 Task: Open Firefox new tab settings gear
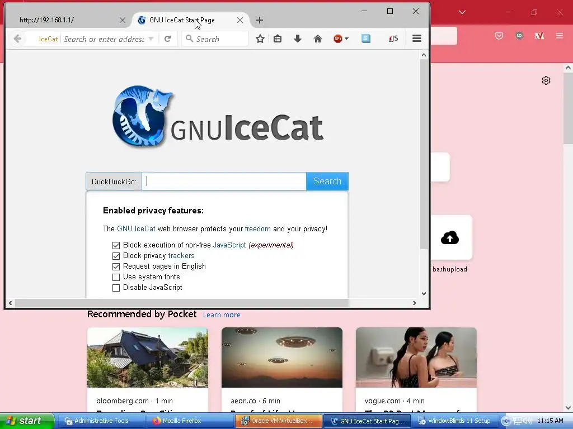[x=546, y=80]
